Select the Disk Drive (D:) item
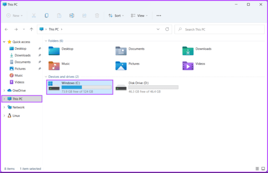This screenshot has height=173, width=268. tap(147, 87)
